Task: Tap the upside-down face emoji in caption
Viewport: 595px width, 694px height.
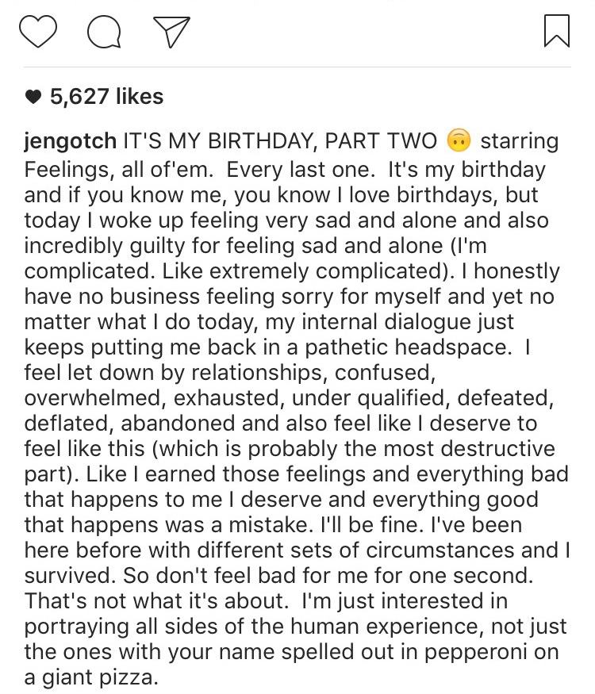Action: (x=459, y=140)
